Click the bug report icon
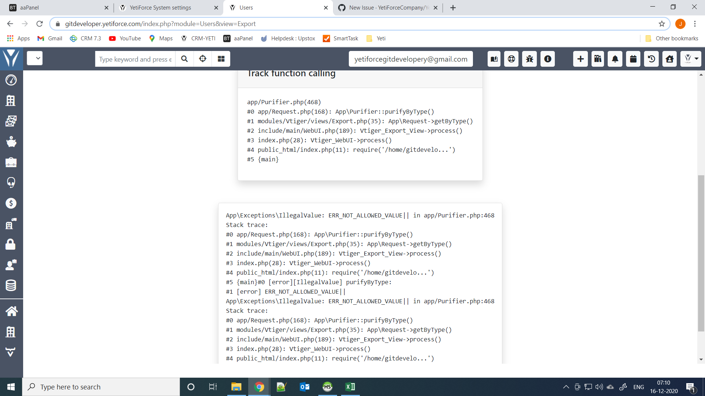 coord(529,59)
